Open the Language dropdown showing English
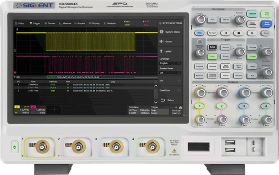The image size is (279, 175). tap(170, 63)
